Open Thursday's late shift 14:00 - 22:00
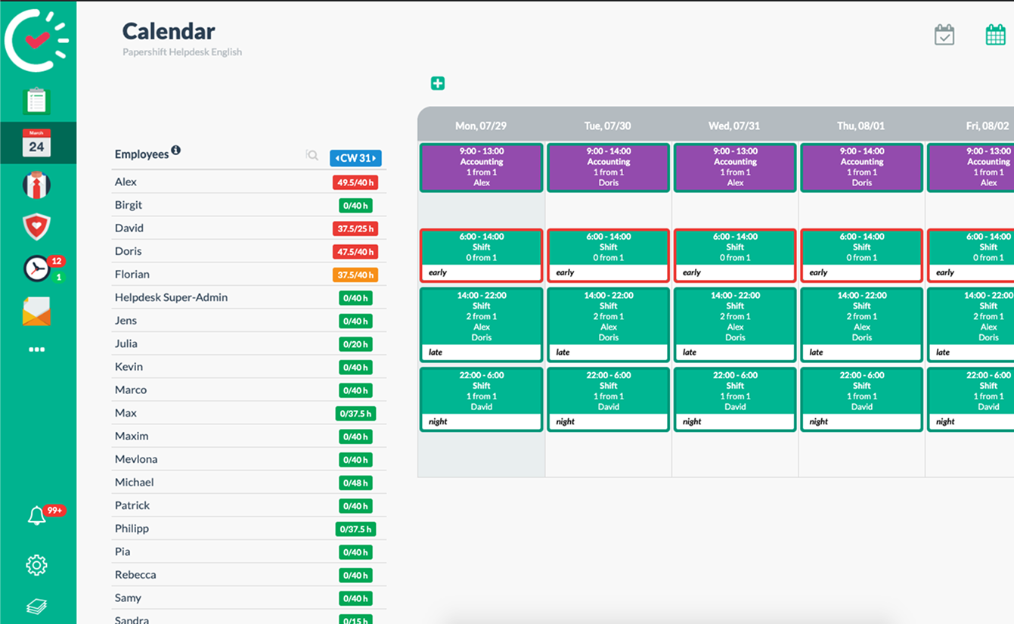Viewport: 1014px width, 624px height. pos(862,324)
